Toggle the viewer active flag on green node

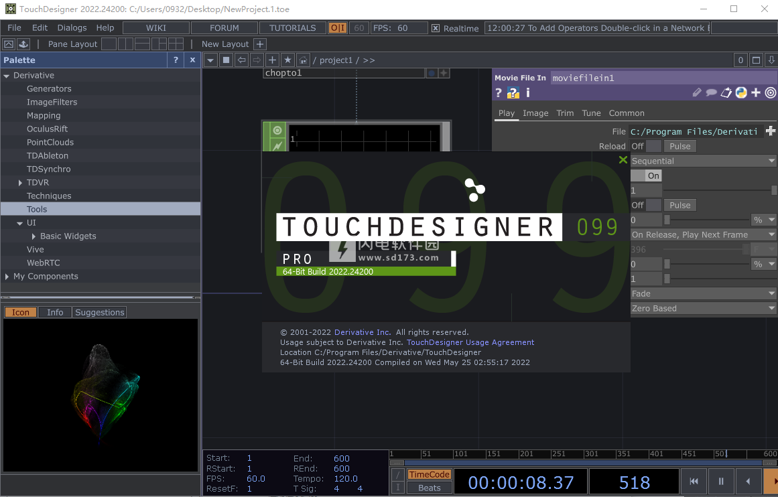(277, 130)
